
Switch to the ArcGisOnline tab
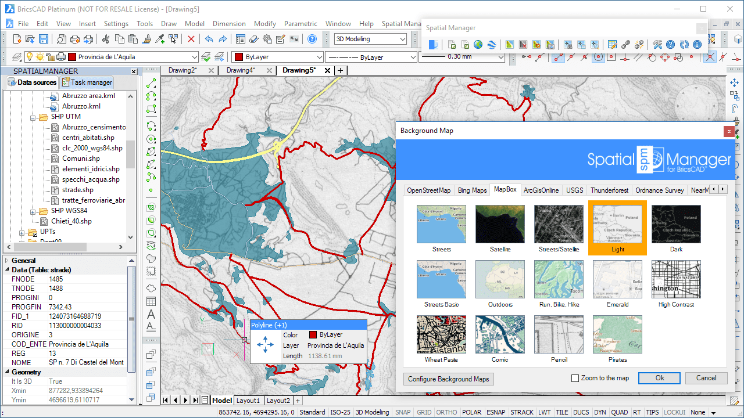pyautogui.click(x=541, y=190)
